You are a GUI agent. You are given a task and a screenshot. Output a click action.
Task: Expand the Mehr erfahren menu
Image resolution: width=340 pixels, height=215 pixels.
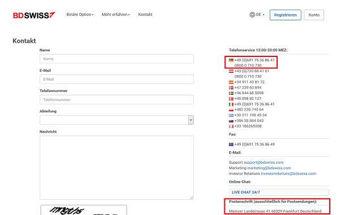(x=116, y=15)
